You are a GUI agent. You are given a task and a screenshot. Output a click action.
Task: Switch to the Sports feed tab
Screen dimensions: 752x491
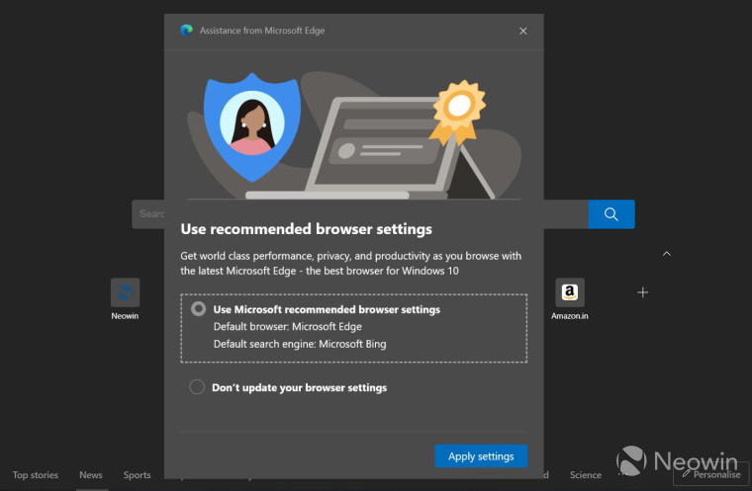pos(137,475)
